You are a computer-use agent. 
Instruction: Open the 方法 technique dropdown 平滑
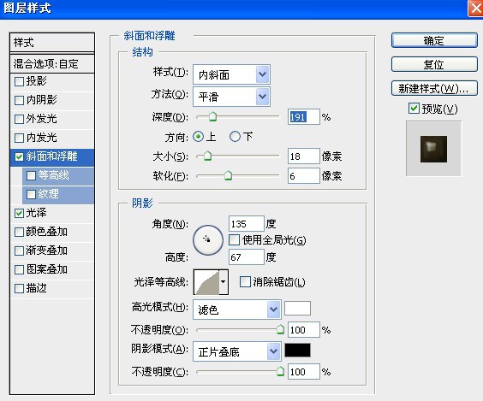pos(231,97)
